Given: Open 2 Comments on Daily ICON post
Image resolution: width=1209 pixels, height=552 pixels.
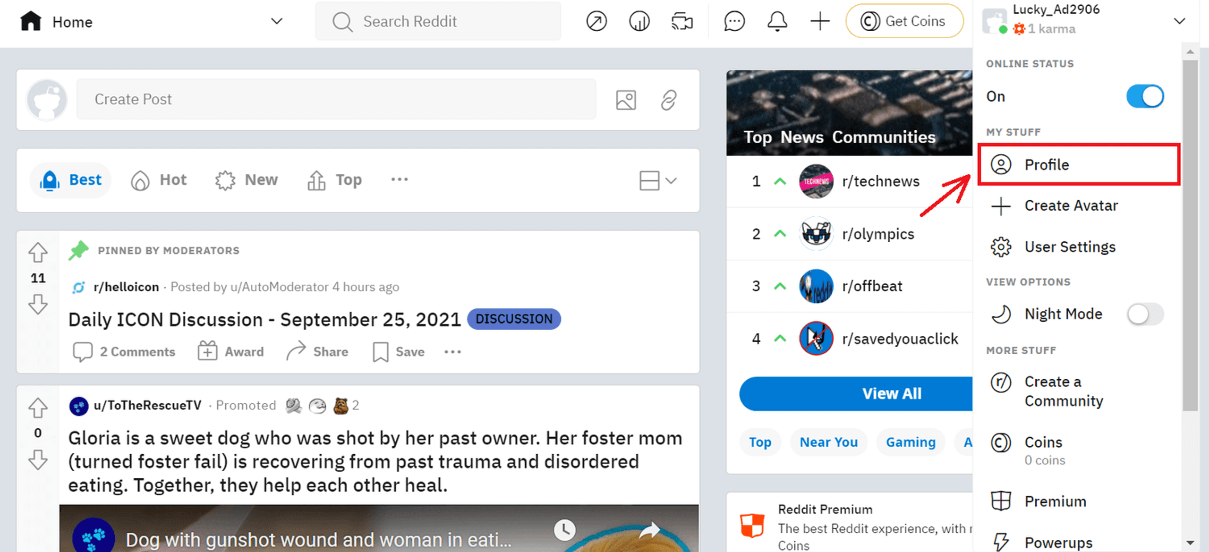Looking at the screenshot, I should tap(124, 352).
